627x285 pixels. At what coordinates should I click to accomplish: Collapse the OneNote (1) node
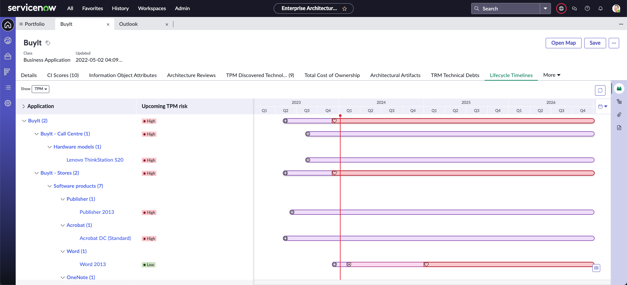tap(63, 277)
